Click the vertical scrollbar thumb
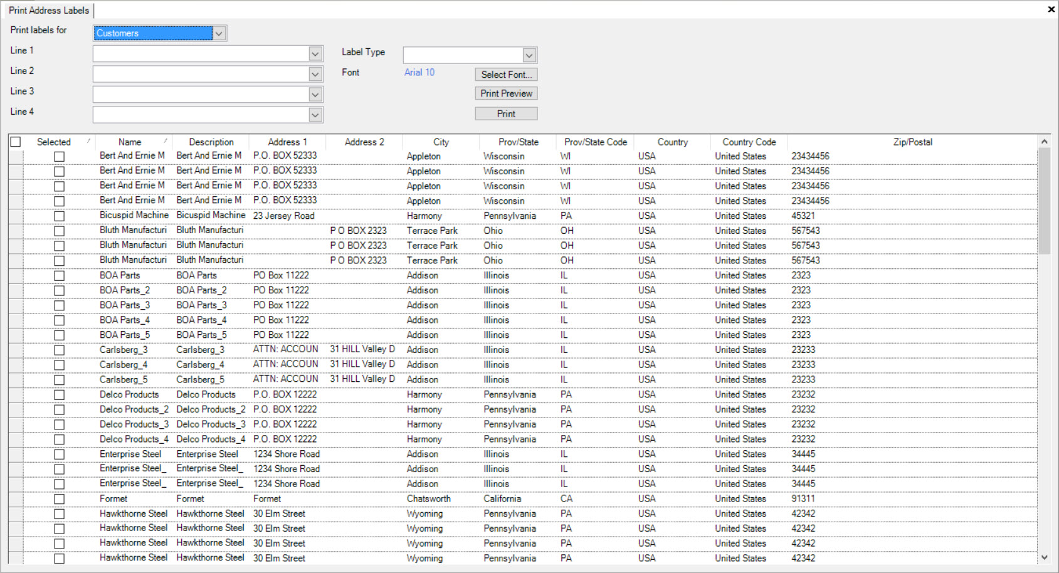 pos(1044,201)
